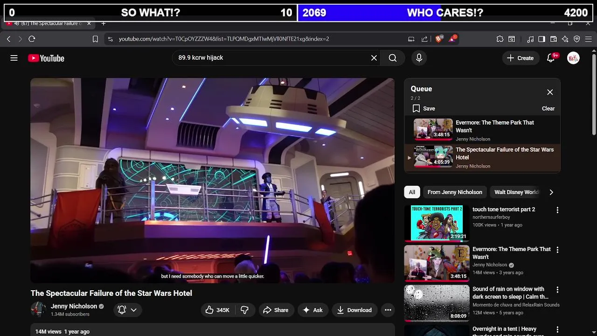Open the notifications bell
Screen dimensions: 597x336
point(551,58)
